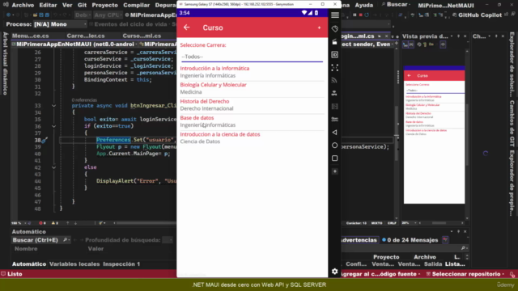
Task: Click the red stop debugging icon
Action: 361,15
